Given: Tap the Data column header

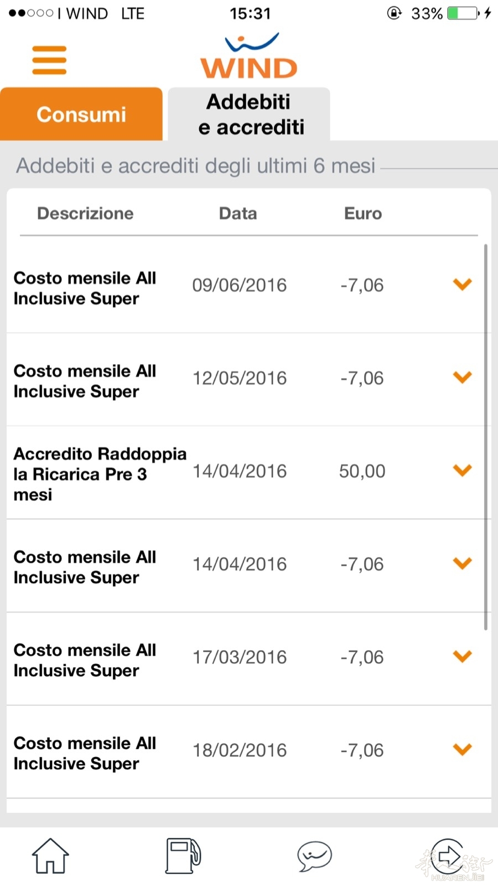Looking at the screenshot, I should click(x=238, y=214).
